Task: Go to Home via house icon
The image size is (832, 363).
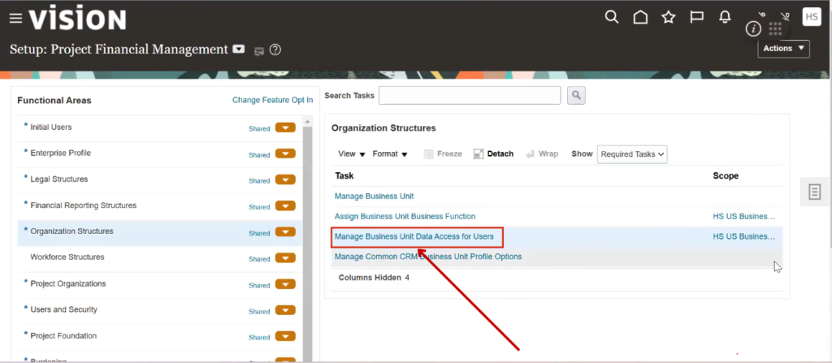Action: [x=640, y=17]
